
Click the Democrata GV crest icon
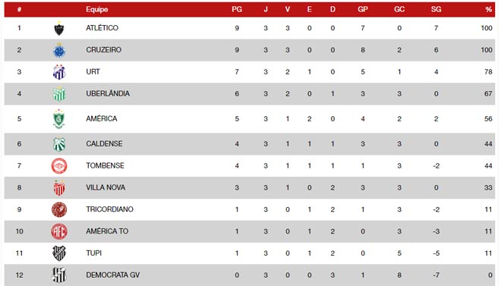coord(59,275)
